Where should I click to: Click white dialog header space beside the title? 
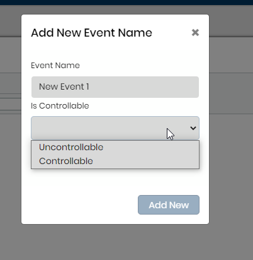tap(172, 33)
